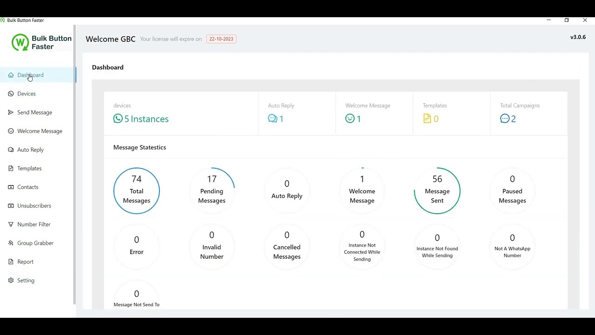Click the Templates document icon in sidebar
The height and width of the screenshot is (335, 595).
coord(11,168)
